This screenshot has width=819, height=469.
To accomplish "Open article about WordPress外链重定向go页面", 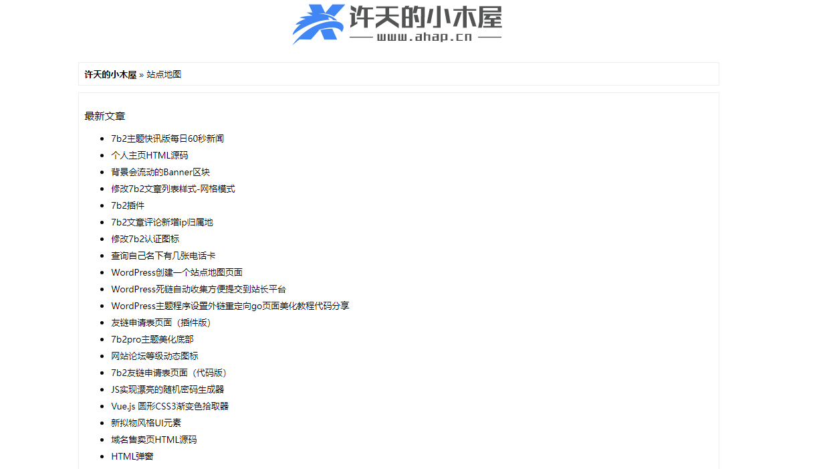I will coord(230,306).
